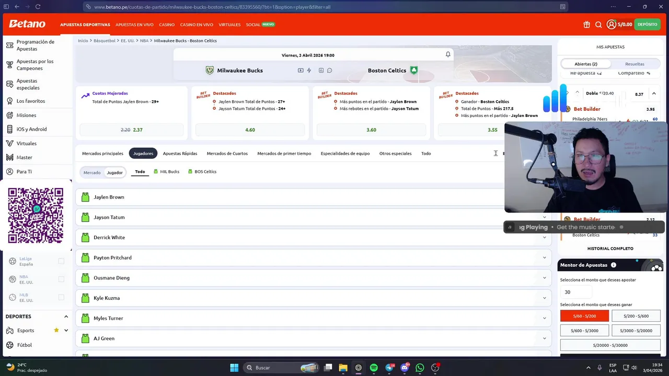Filter players by MIL Bucks
The height and width of the screenshot is (376, 669).
click(x=166, y=171)
